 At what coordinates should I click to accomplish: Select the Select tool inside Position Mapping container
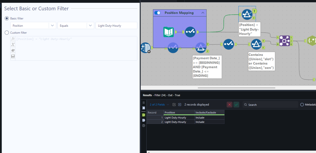[x=190, y=32]
